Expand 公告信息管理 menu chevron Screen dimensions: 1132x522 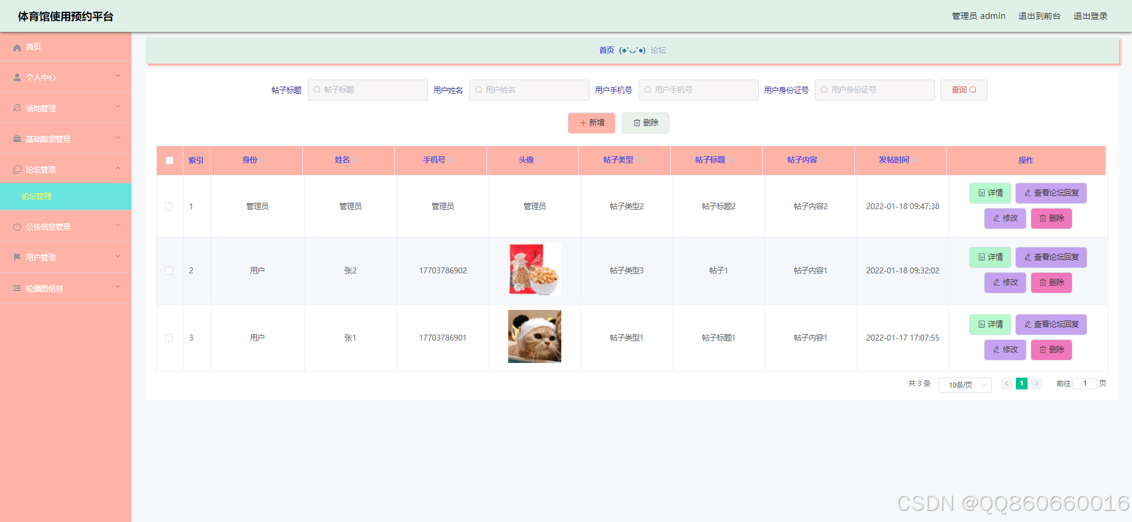click(x=118, y=226)
